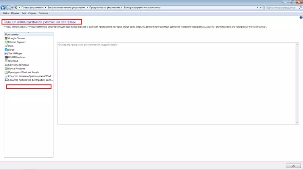Click description pane scrollbar down arrow
The width and height of the screenshot is (303, 170).
click(297, 122)
